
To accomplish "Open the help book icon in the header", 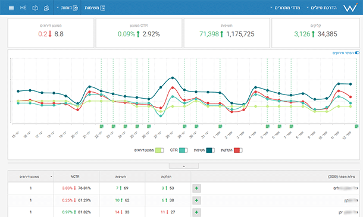I will pyautogui.click(x=35, y=8).
